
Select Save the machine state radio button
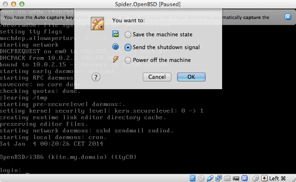128,35
